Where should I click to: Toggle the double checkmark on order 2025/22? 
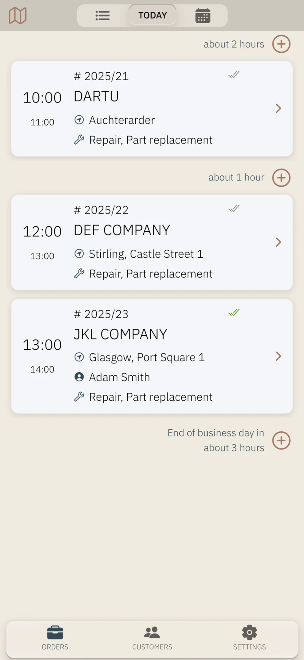click(x=234, y=208)
